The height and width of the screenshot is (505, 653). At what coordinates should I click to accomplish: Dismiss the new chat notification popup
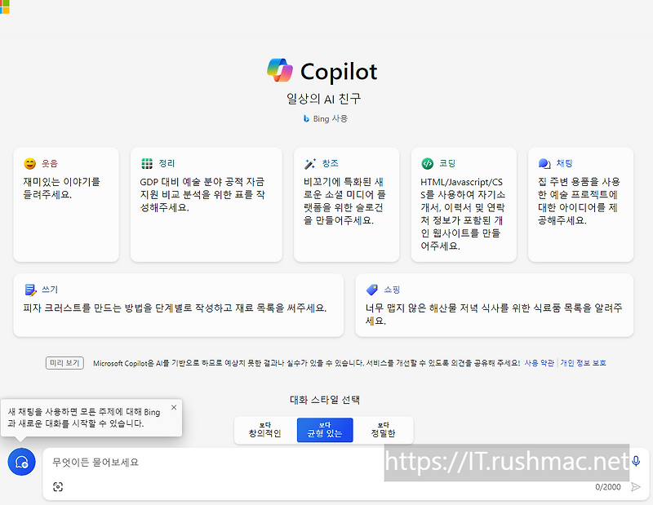tap(173, 406)
